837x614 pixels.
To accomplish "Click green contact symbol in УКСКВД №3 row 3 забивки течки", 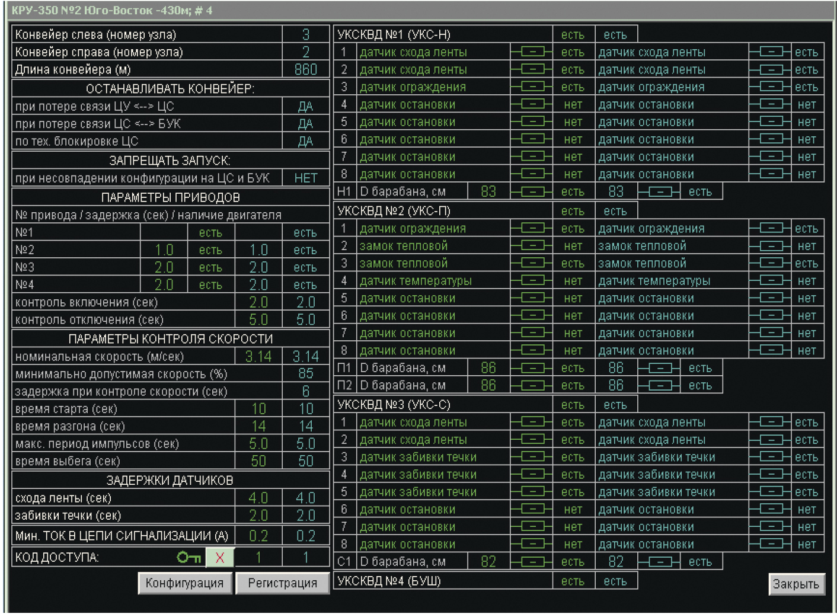I will pos(532,457).
